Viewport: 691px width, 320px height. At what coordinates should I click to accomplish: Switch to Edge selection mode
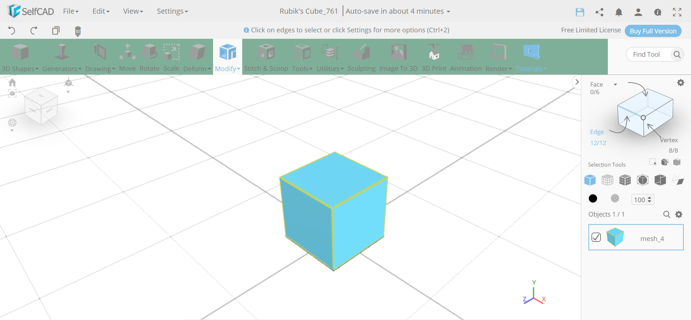[x=597, y=132]
